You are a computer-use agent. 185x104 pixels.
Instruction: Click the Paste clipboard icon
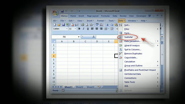[116, 25]
